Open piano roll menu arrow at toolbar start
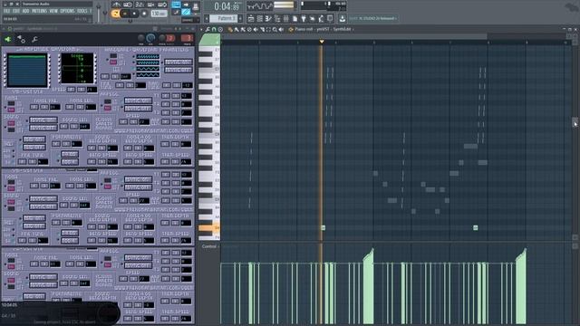This screenshot has height=326, width=580. (201, 29)
